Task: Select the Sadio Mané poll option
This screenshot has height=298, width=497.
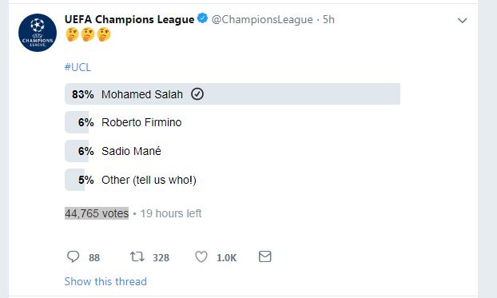Action: (x=233, y=151)
